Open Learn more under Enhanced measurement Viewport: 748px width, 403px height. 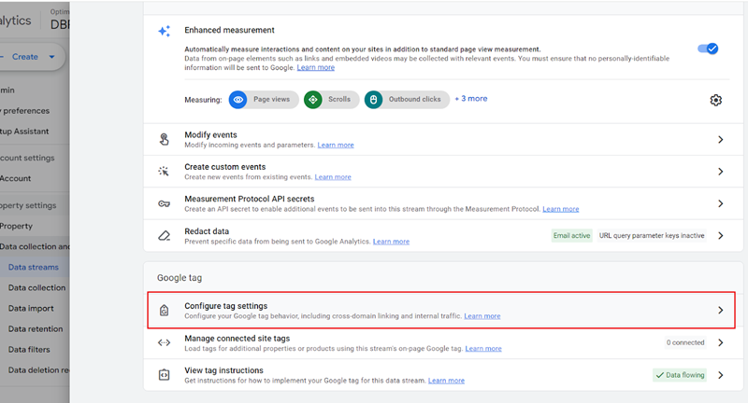(316, 67)
